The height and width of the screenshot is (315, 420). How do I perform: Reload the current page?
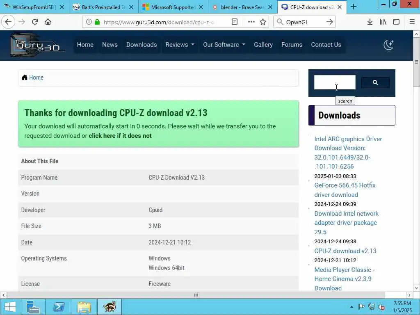tap(35, 22)
